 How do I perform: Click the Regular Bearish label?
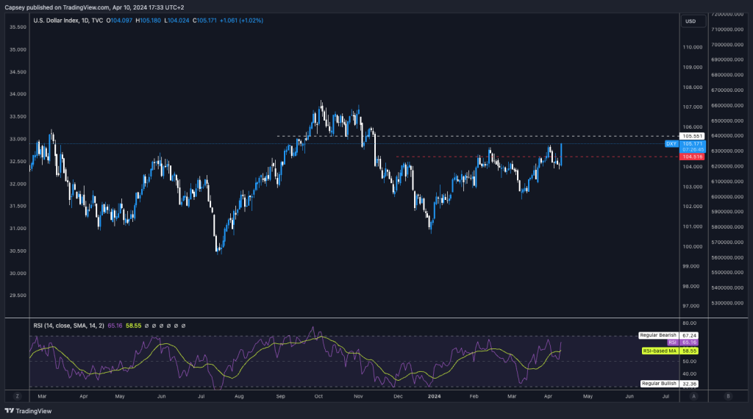point(657,335)
